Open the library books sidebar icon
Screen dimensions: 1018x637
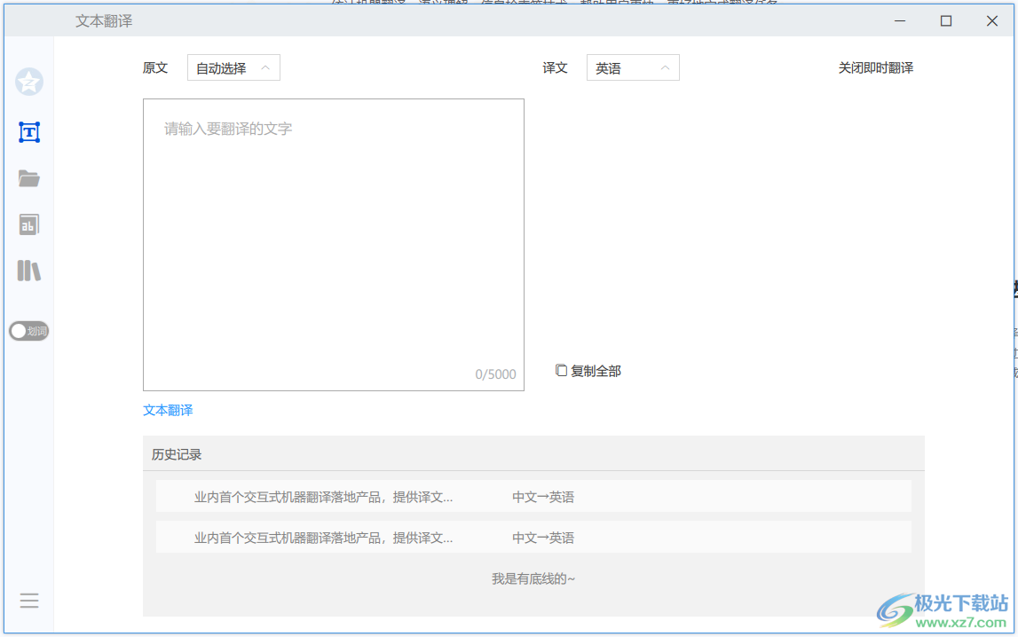point(29,271)
